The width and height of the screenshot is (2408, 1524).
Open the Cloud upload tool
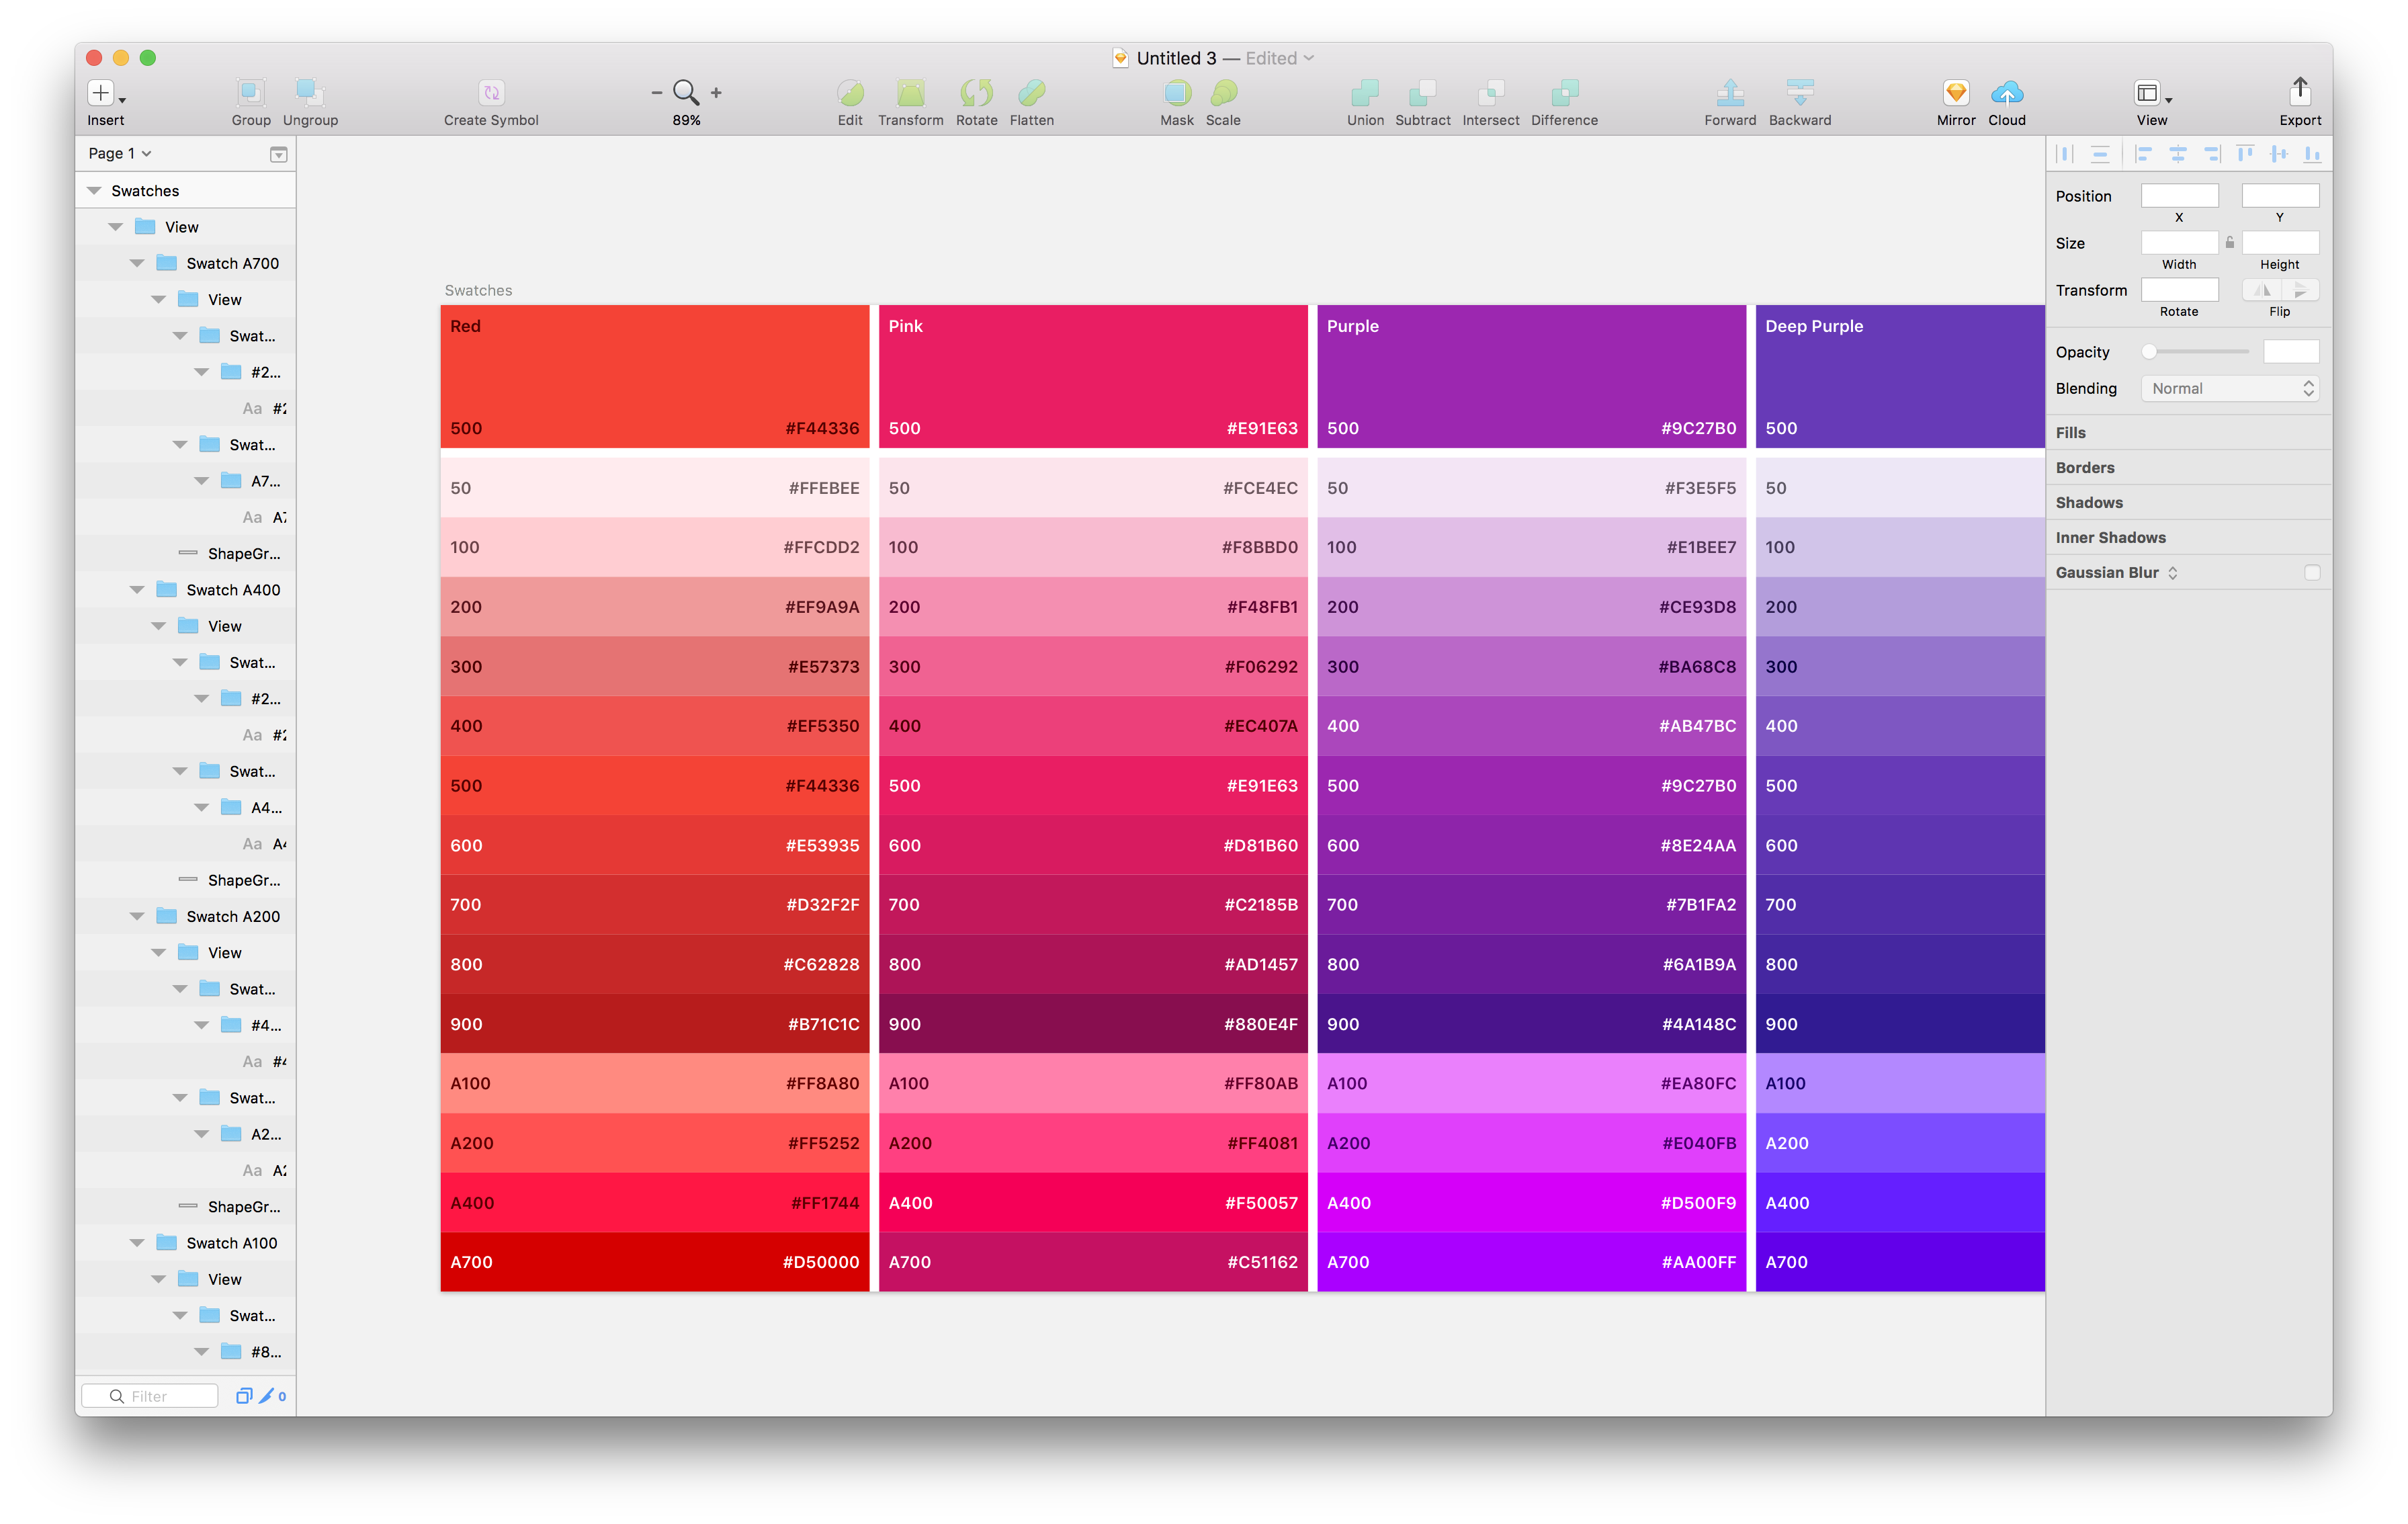pyautogui.click(x=2006, y=93)
